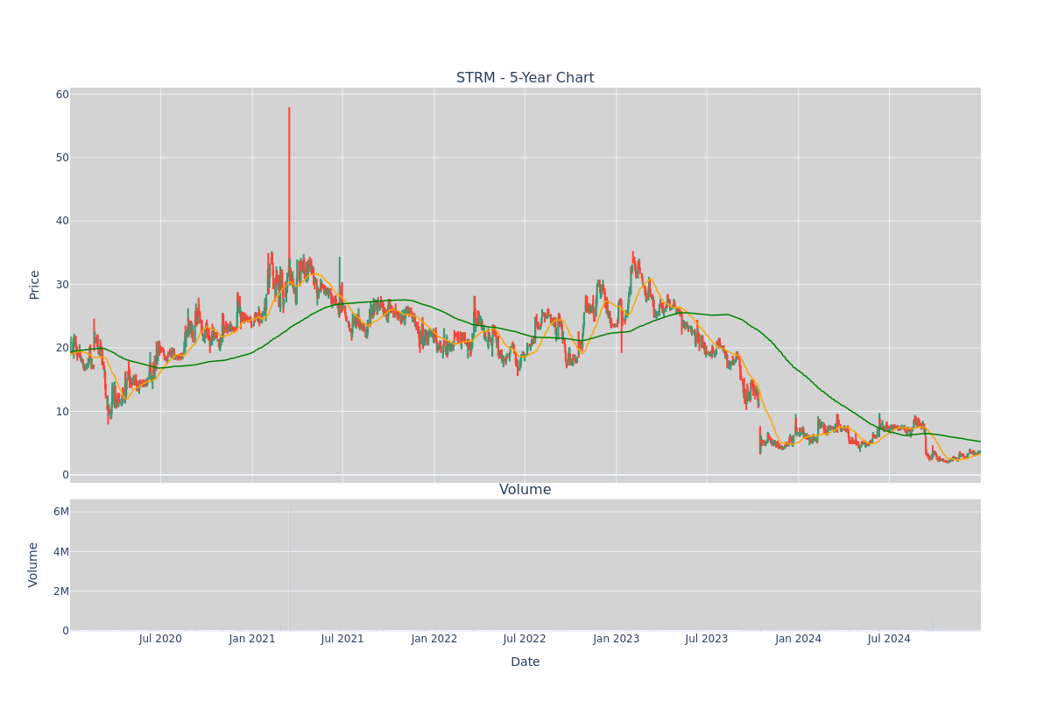The height and width of the screenshot is (701, 1051).
Task: Select the "Jul 2022" date tick label
Action: click(x=525, y=639)
